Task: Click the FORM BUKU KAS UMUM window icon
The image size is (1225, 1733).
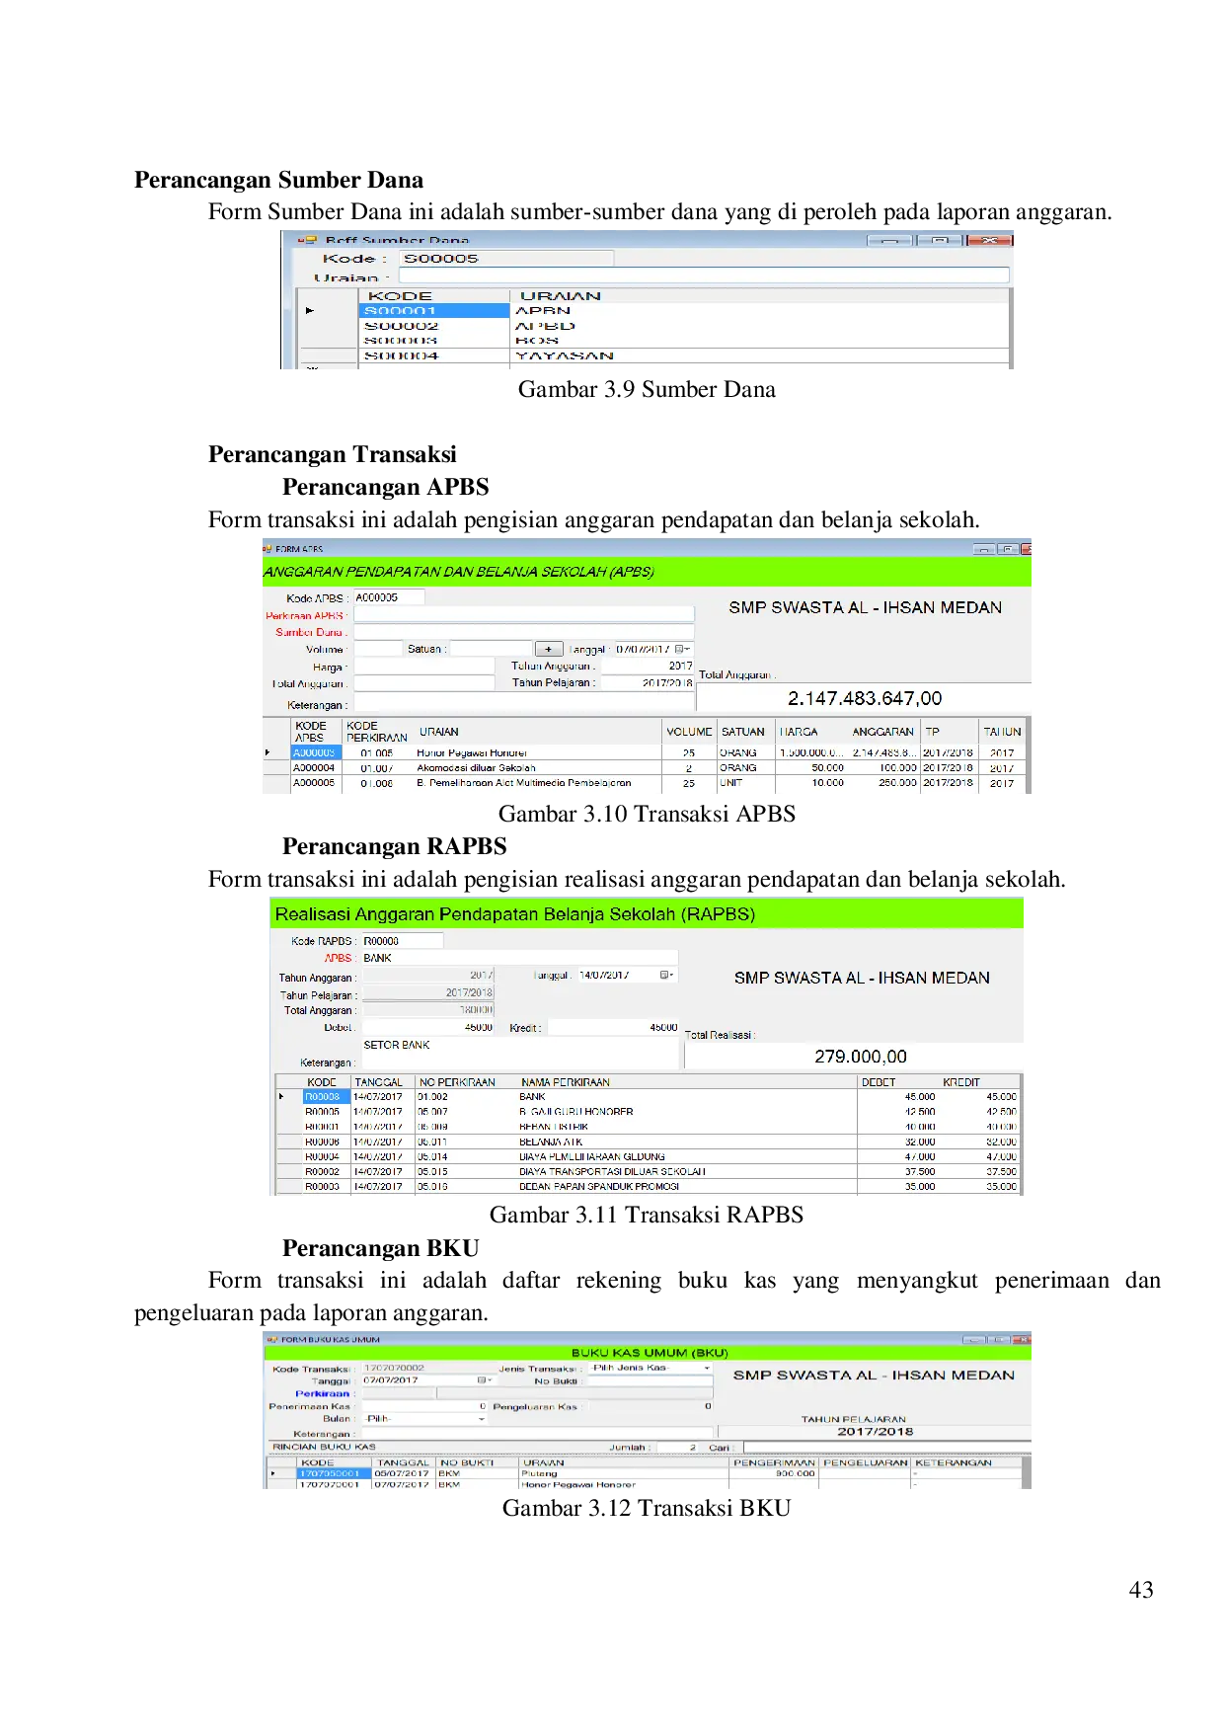Action: [272, 1340]
